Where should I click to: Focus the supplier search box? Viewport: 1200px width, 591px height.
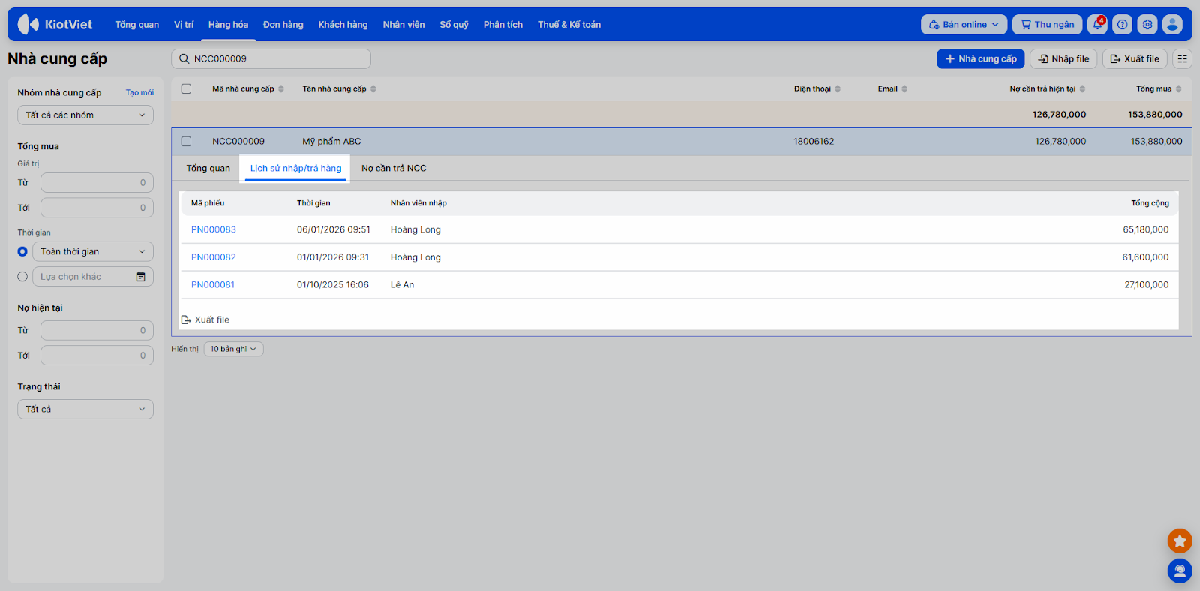271,58
